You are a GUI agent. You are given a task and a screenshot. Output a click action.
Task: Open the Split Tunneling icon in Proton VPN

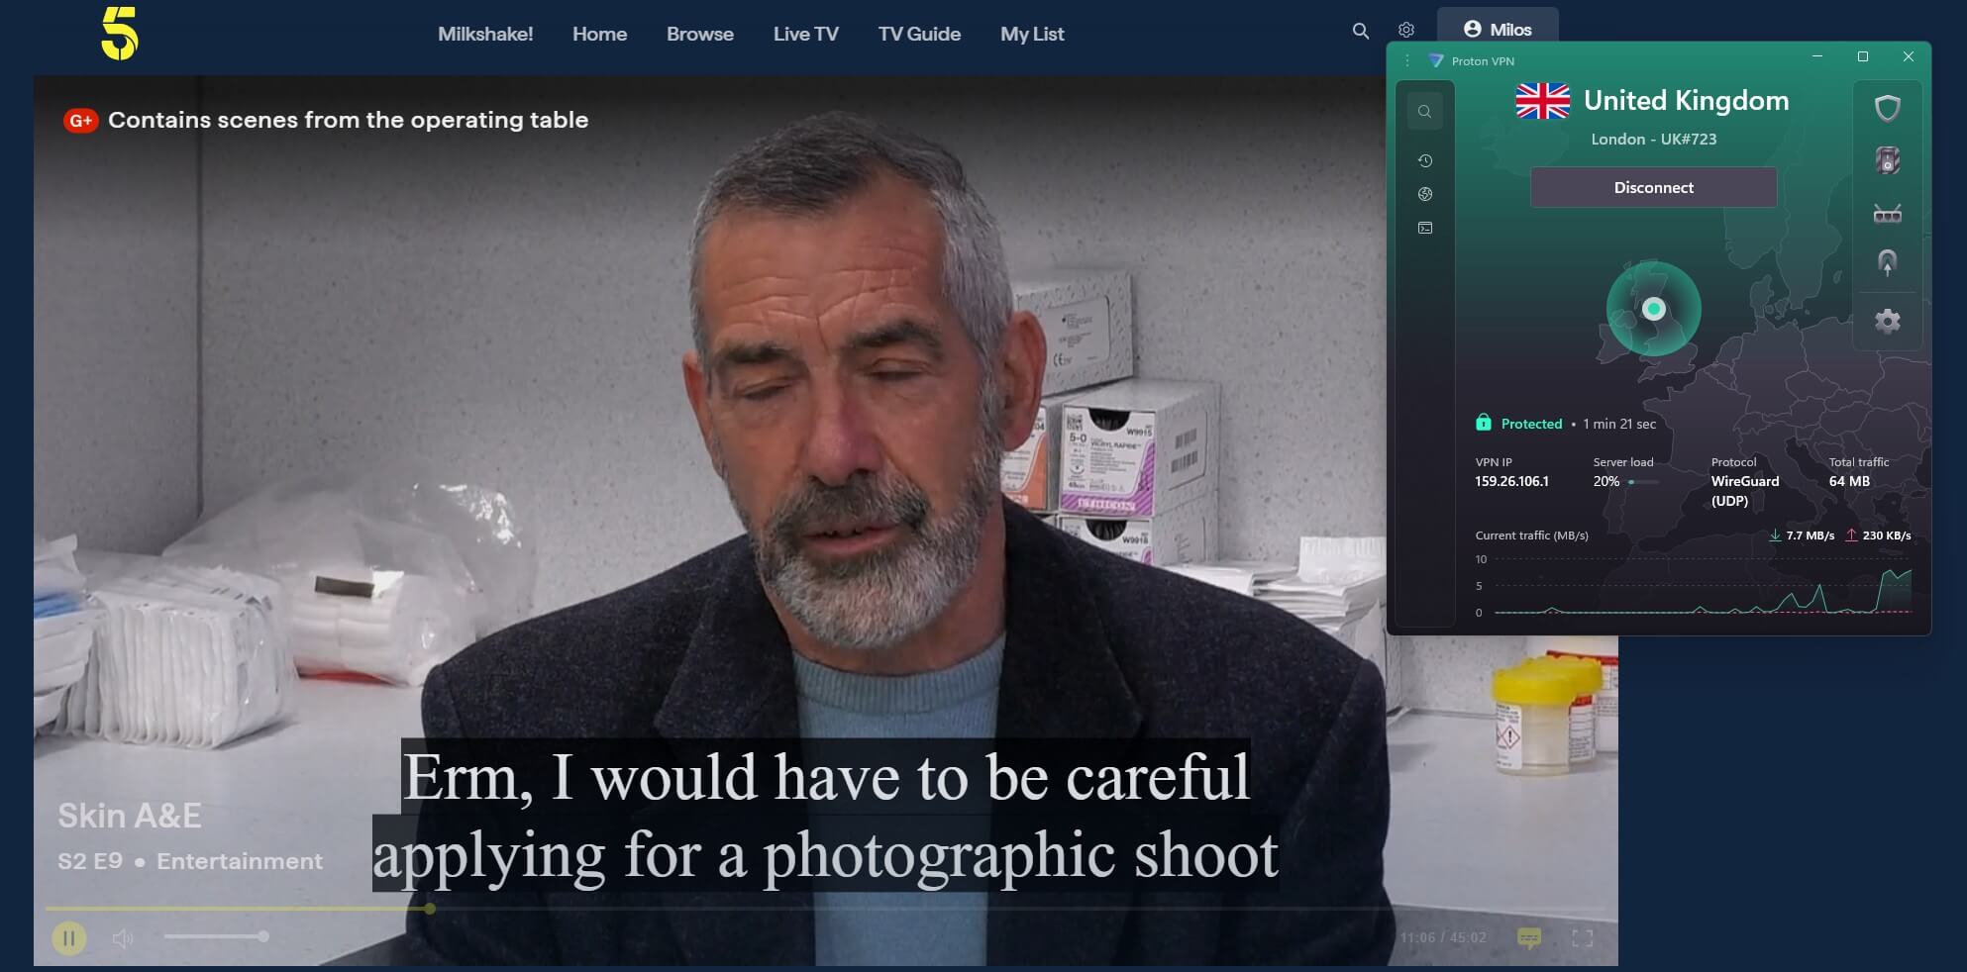point(1888,262)
